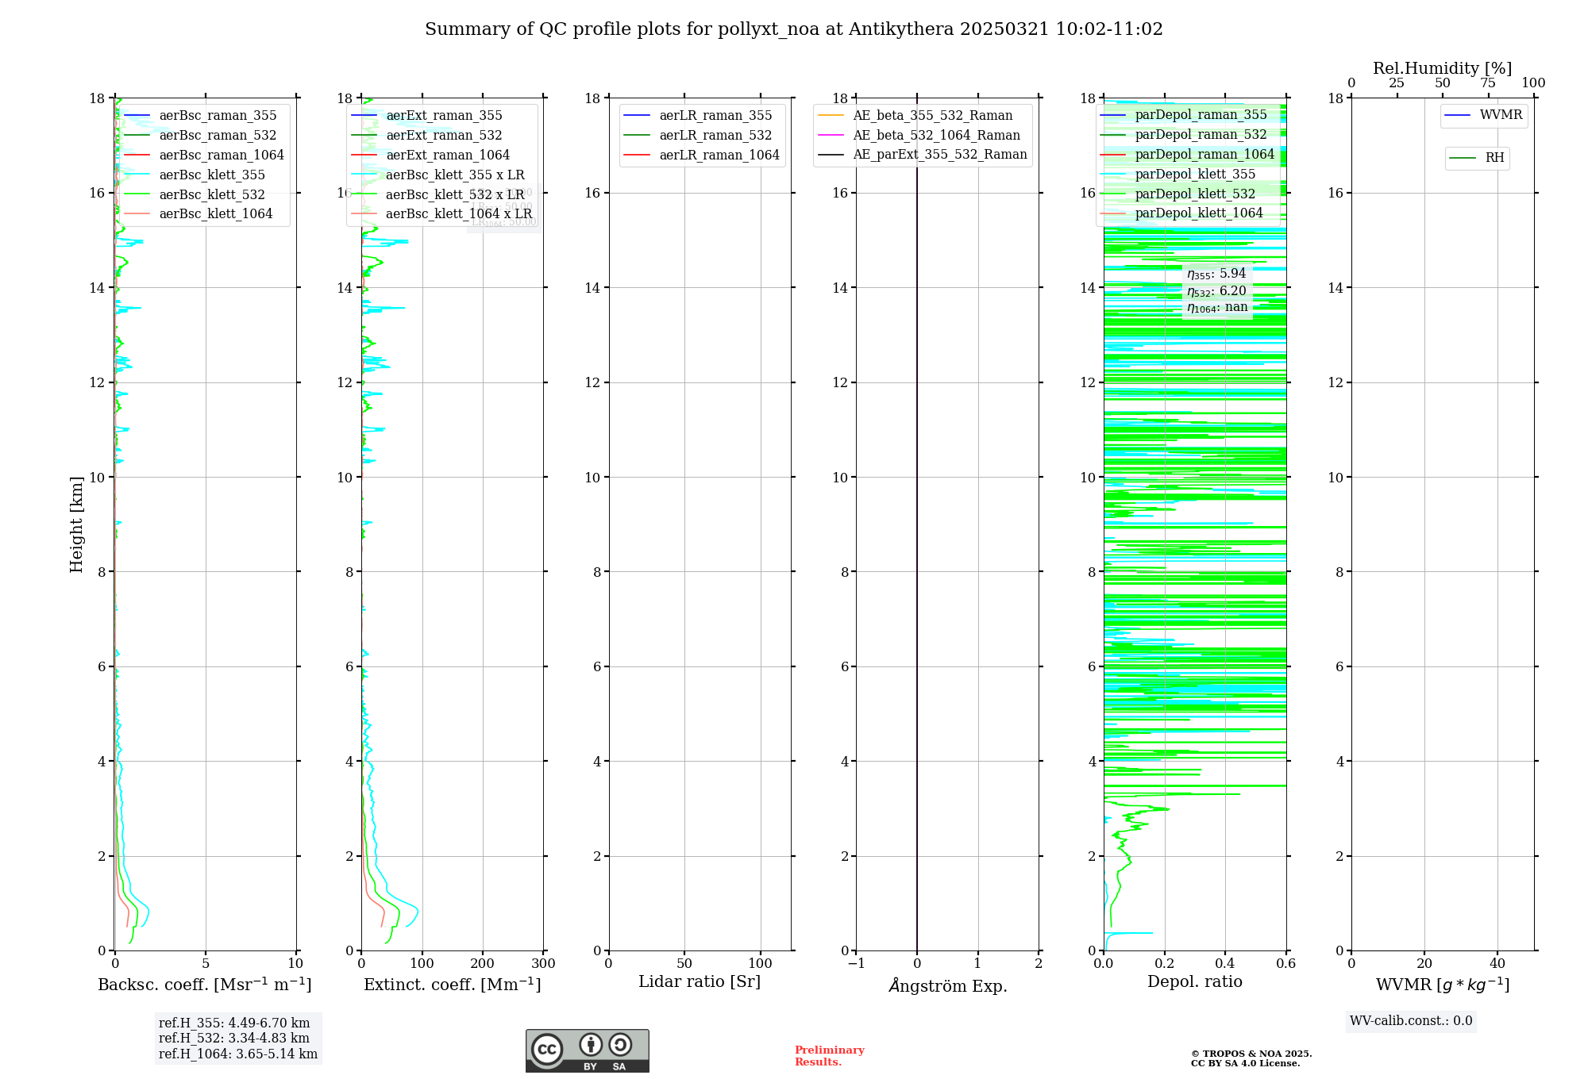Screen dimensions: 1588x1079
Task: Click the red Preliminary Results notice
Action: (x=830, y=1056)
